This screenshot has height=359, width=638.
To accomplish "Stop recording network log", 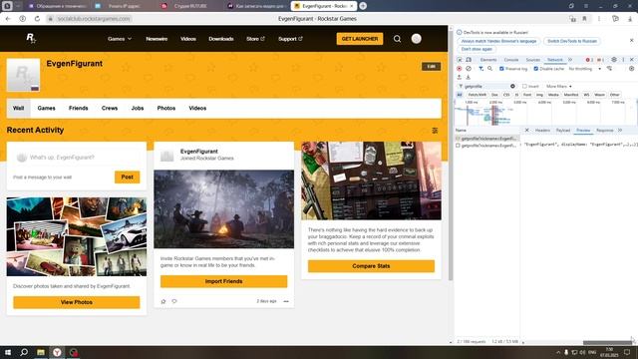I will coord(459,69).
